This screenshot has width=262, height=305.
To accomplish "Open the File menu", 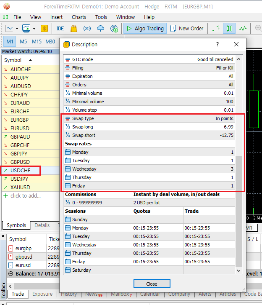I will pos(17,17).
